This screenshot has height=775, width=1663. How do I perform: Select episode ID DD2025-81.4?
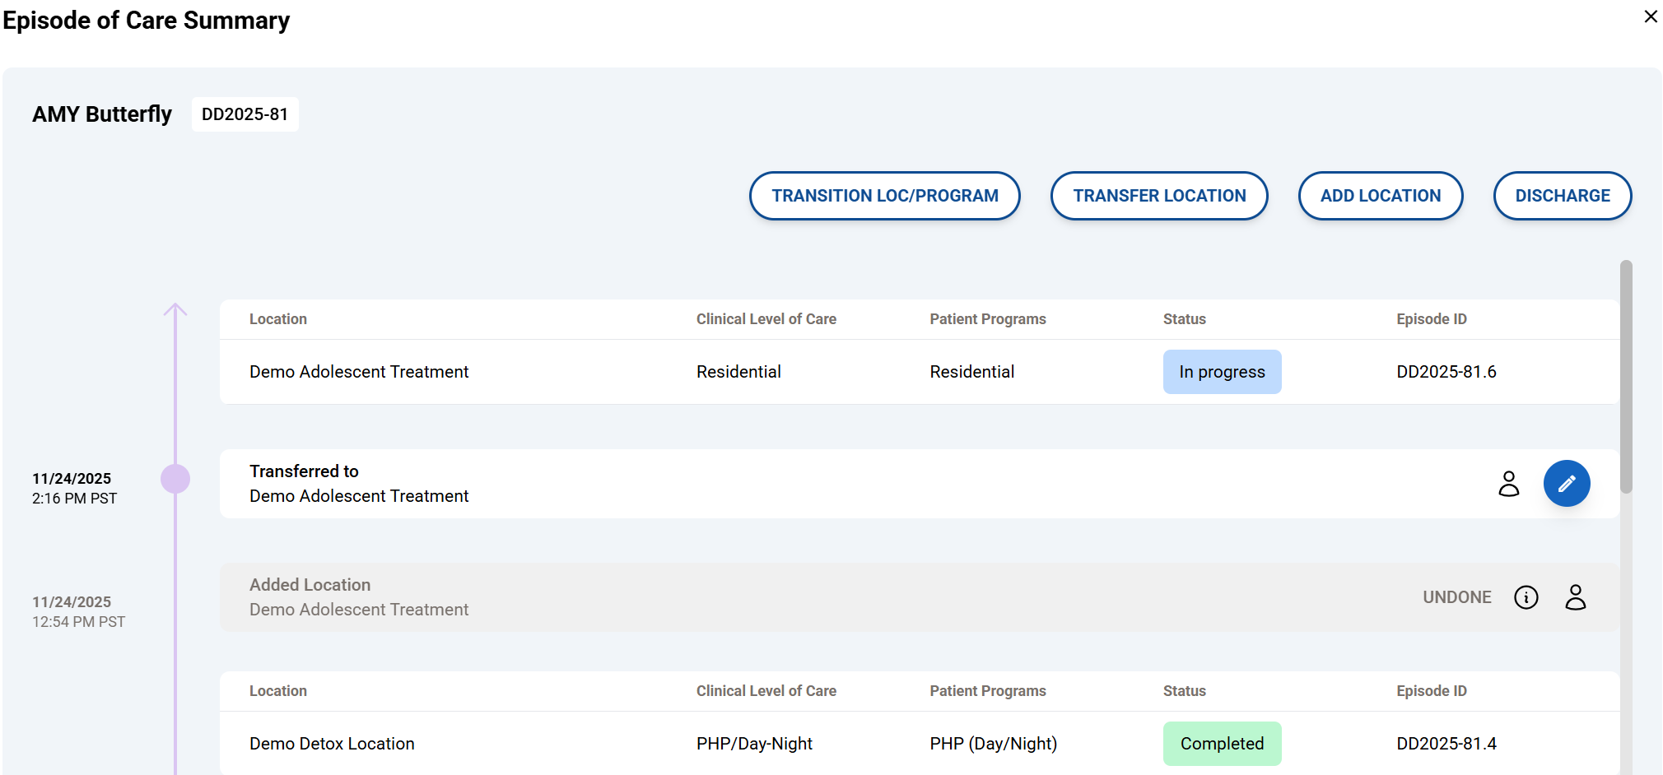click(x=1446, y=744)
